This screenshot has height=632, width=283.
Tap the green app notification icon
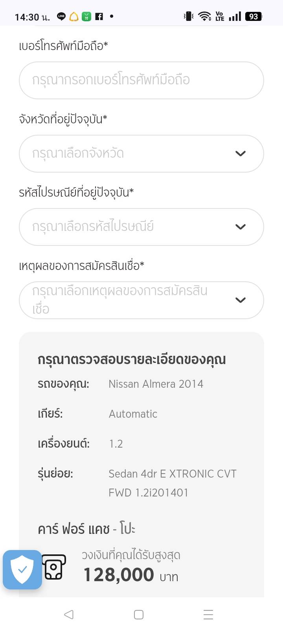pos(86,17)
